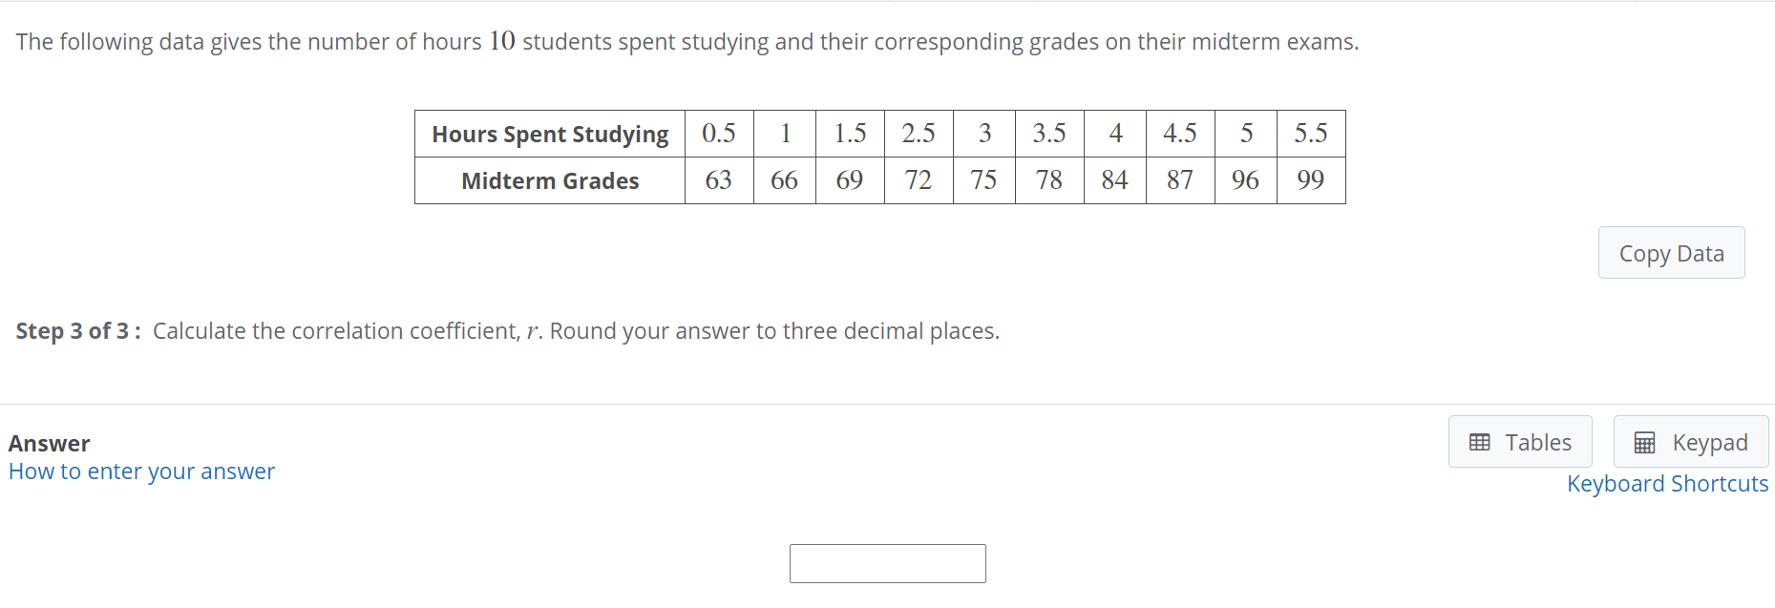Click the Step 3 of 3 label

tap(76, 331)
